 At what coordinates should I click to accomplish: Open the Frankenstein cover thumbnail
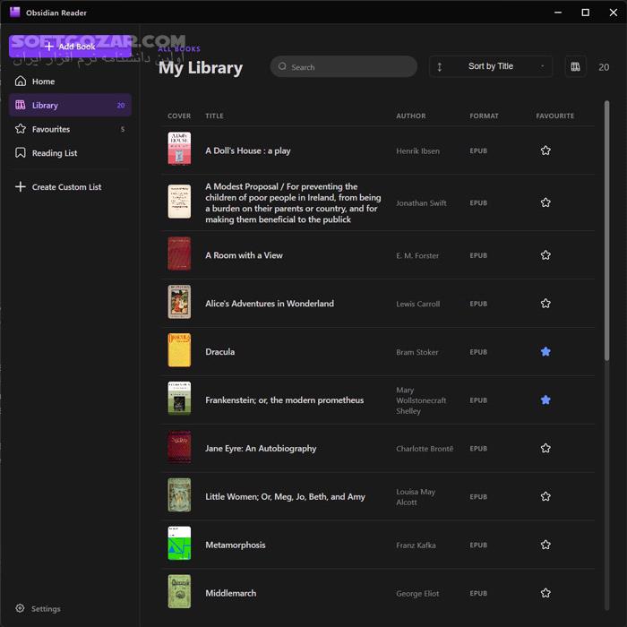point(179,399)
